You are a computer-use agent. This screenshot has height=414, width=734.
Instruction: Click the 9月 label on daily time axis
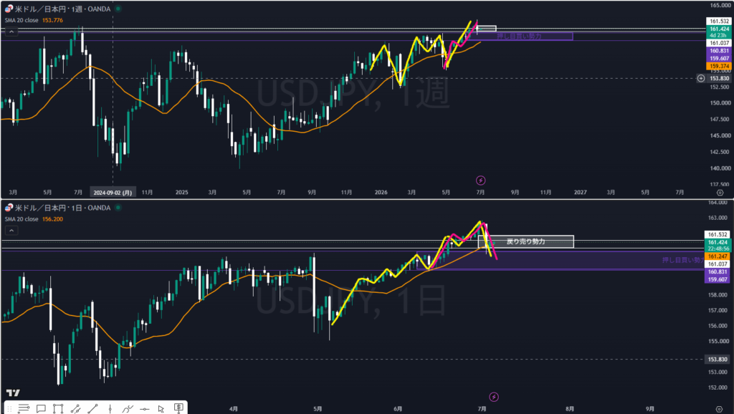pyautogui.click(x=649, y=409)
